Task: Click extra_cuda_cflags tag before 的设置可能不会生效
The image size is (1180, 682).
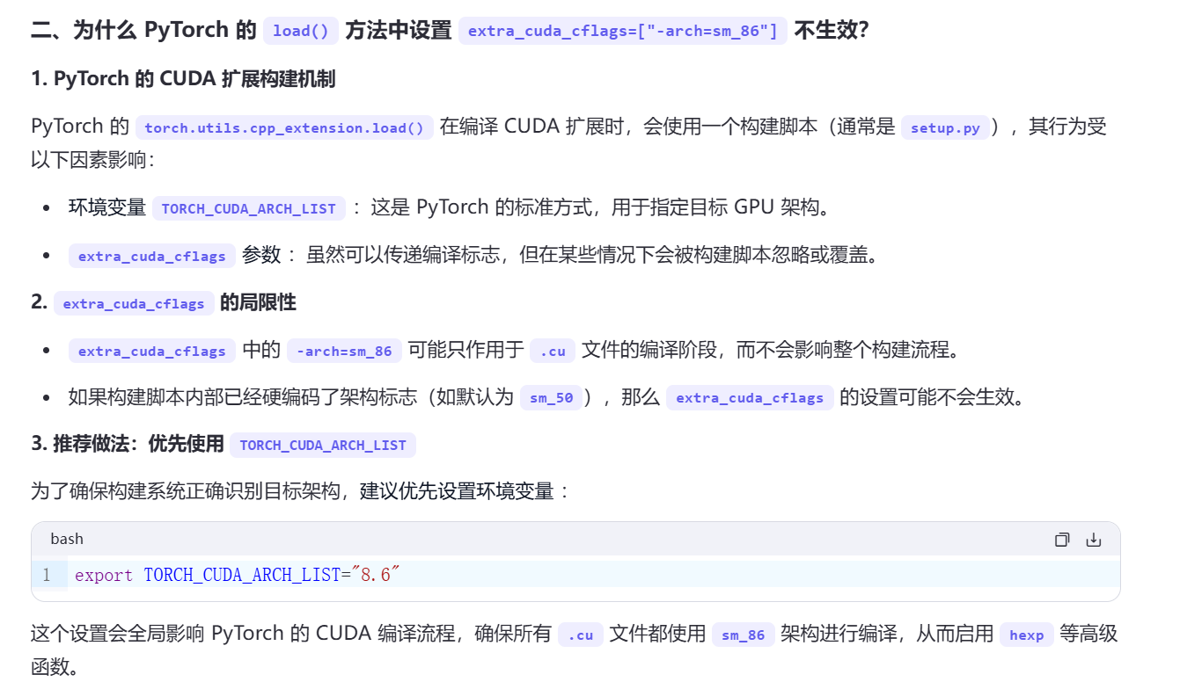Action: point(750,397)
